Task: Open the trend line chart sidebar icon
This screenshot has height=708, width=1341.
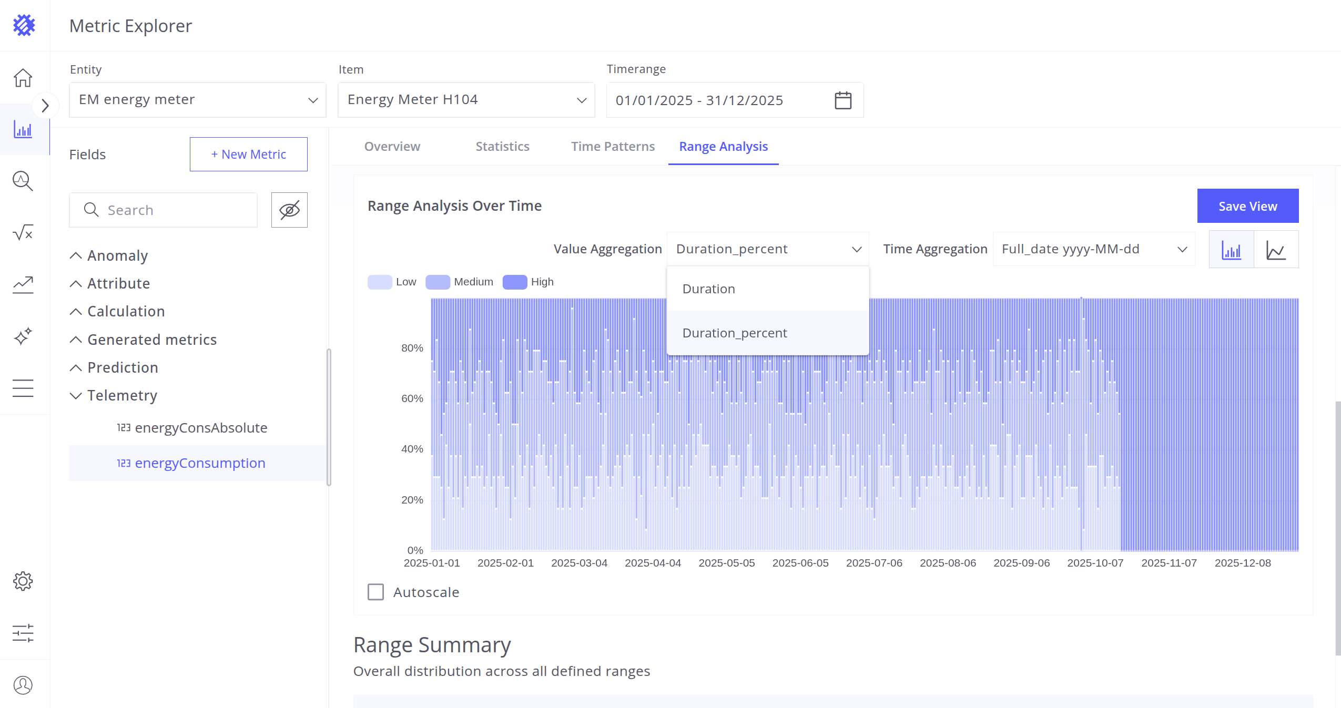Action: click(x=23, y=284)
